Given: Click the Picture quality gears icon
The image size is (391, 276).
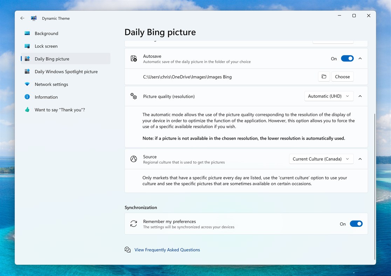Looking at the screenshot, I should (133, 96).
